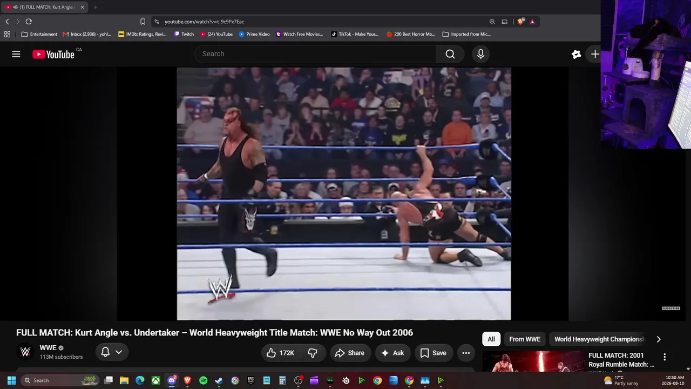Open Brave Shields lion icon
This screenshot has width=691, height=389.
coord(520,22)
